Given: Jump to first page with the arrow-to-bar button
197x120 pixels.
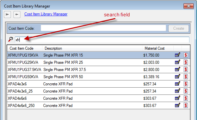Looking at the screenshot, I should tap(7, 14).
